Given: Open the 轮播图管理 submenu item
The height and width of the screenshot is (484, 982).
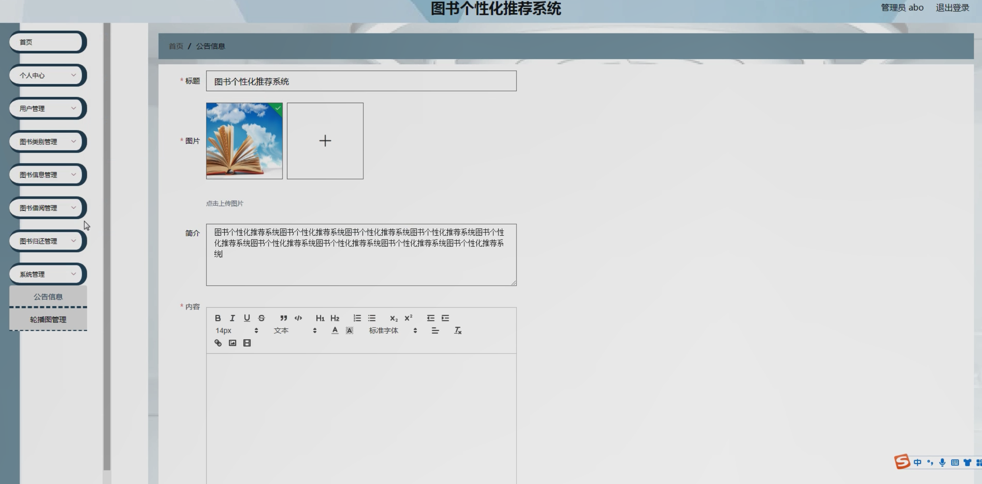Looking at the screenshot, I should pyautogui.click(x=48, y=320).
